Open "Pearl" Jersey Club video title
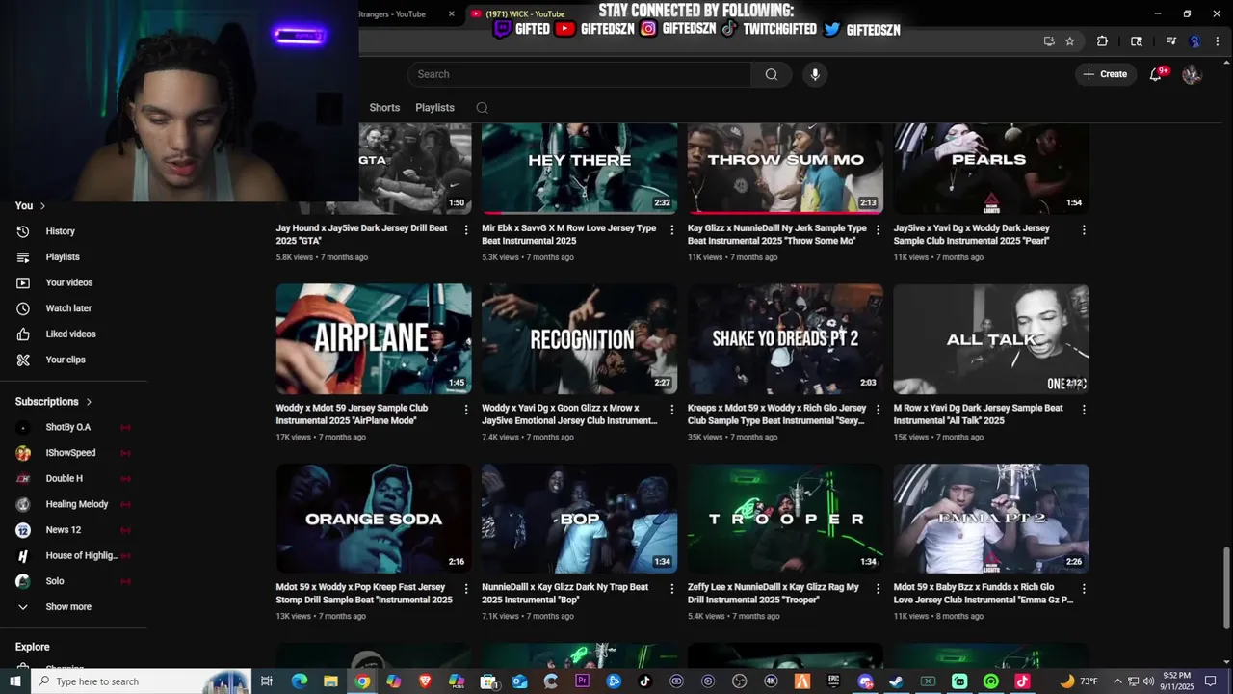 point(972,235)
